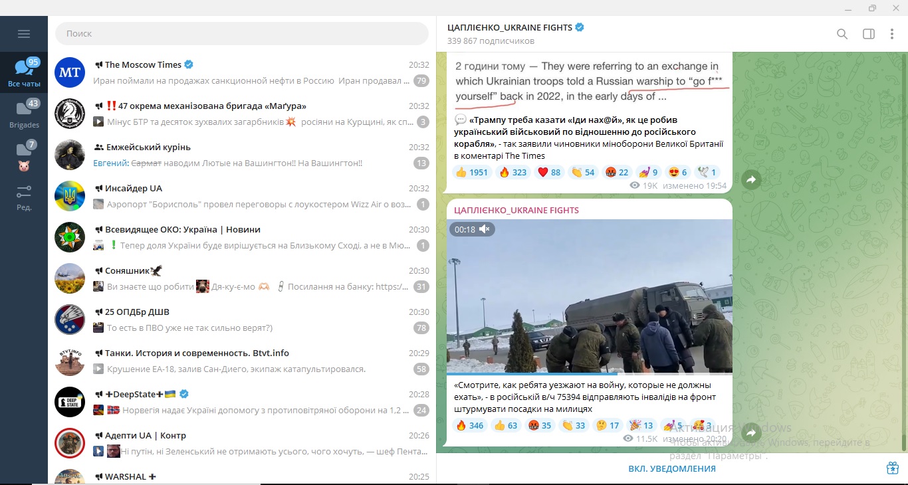React with dove showing 1
The height and width of the screenshot is (485, 908).
(x=706, y=172)
